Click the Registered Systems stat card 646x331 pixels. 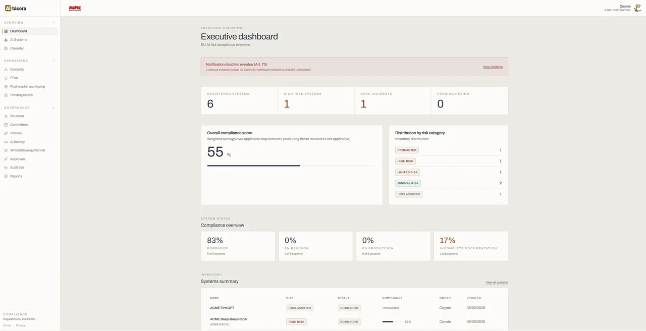tap(239, 100)
